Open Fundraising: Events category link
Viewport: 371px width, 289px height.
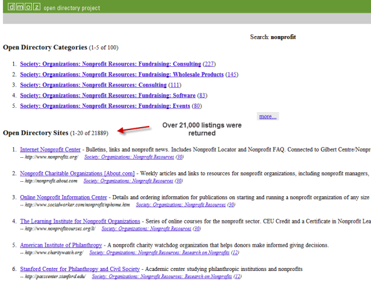105,106
